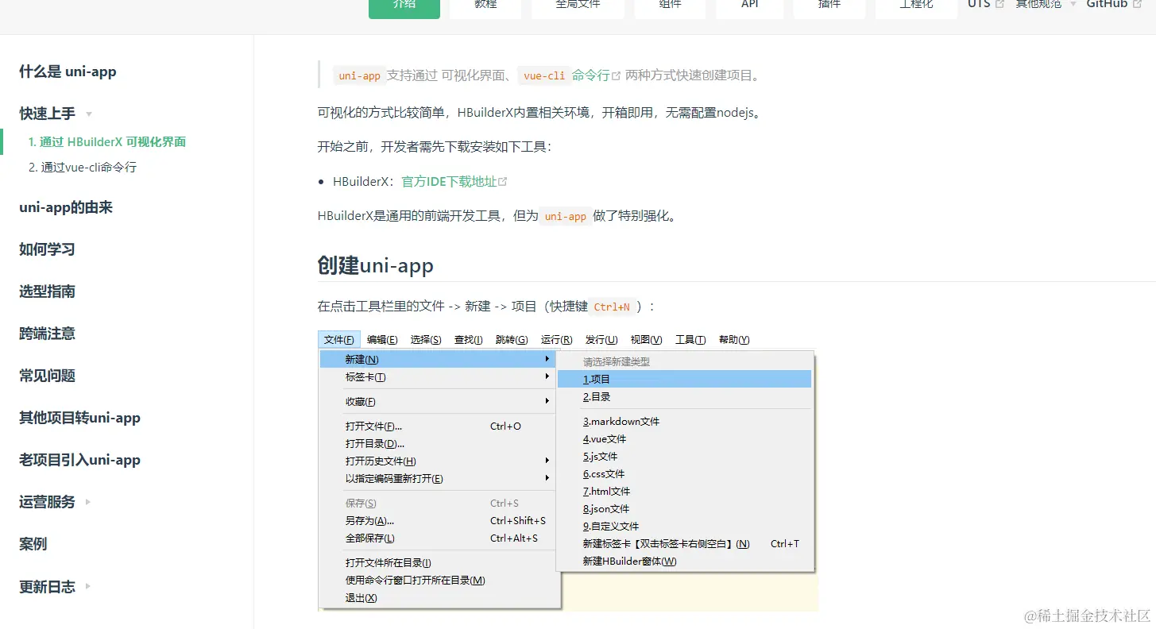The image size is (1156, 629).
Task: Select 2.目录 in the new submenu
Action: 685,397
